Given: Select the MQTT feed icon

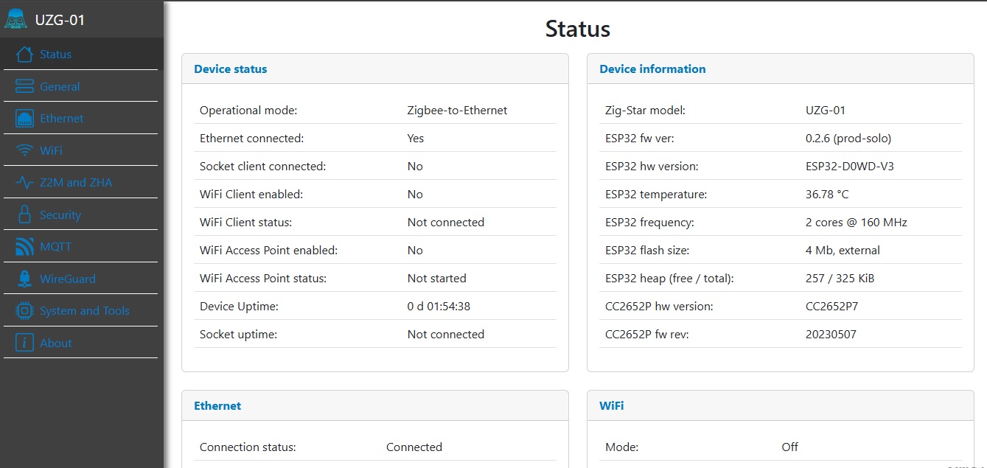Looking at the screenshot, I should tap(21, 246).
